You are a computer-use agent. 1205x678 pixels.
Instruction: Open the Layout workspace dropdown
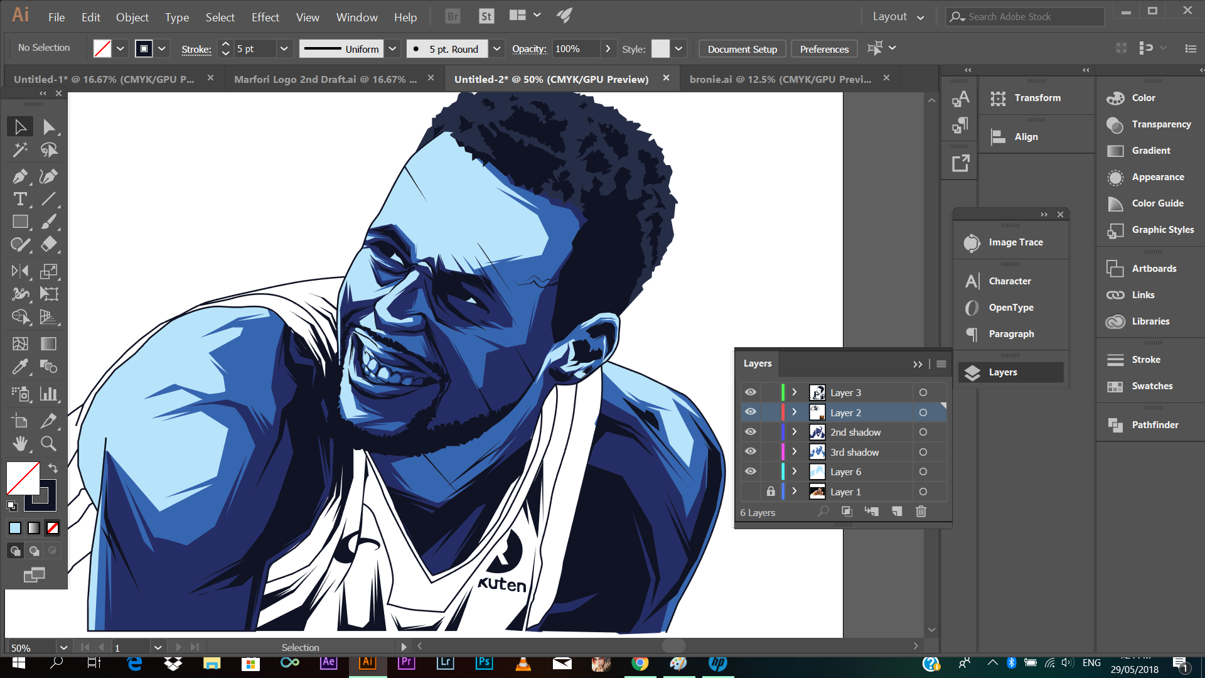click(899, 17)
